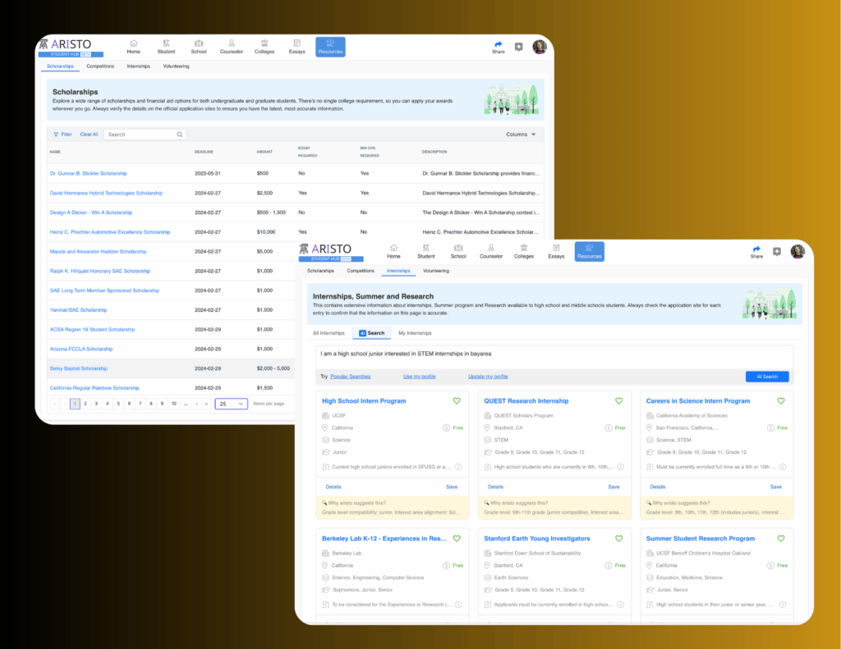Switch to the My Internships tab
This screenshot has width=841, height=649.
pyautogui.click(x=415, y=333)
